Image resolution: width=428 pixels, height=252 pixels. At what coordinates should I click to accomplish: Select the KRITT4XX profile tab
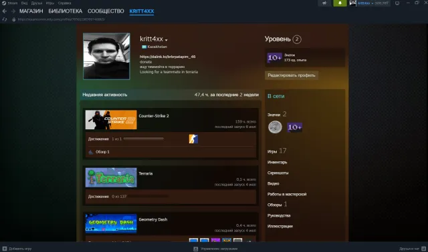[142, 11]
